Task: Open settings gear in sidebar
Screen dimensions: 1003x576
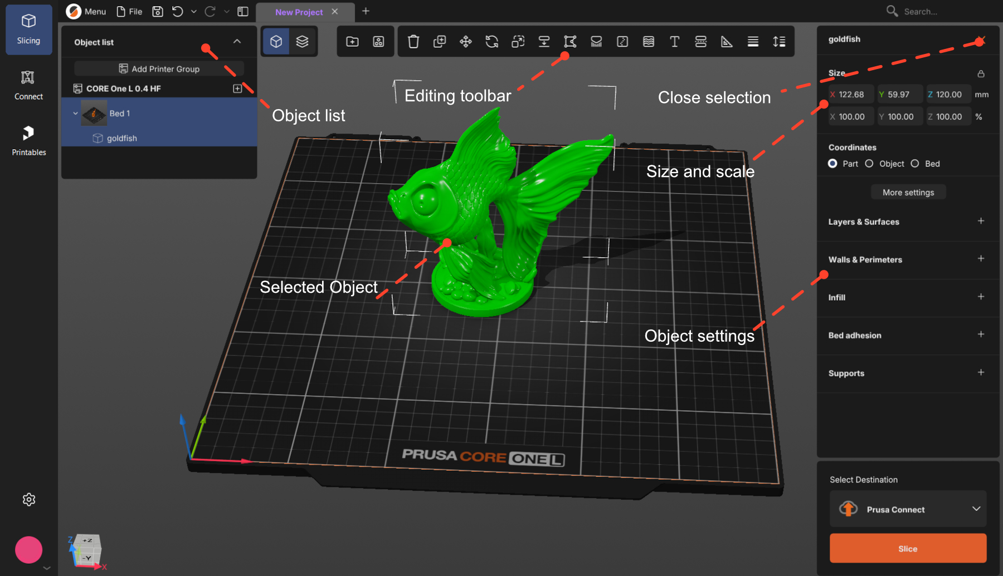Action: coord(29,500)
